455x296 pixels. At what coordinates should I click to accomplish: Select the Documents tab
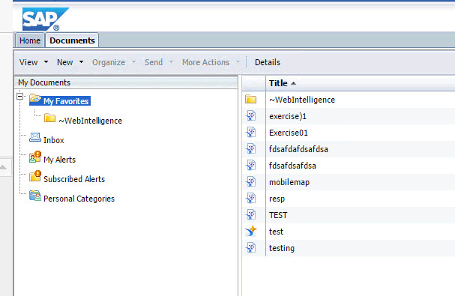pos(72,40)
